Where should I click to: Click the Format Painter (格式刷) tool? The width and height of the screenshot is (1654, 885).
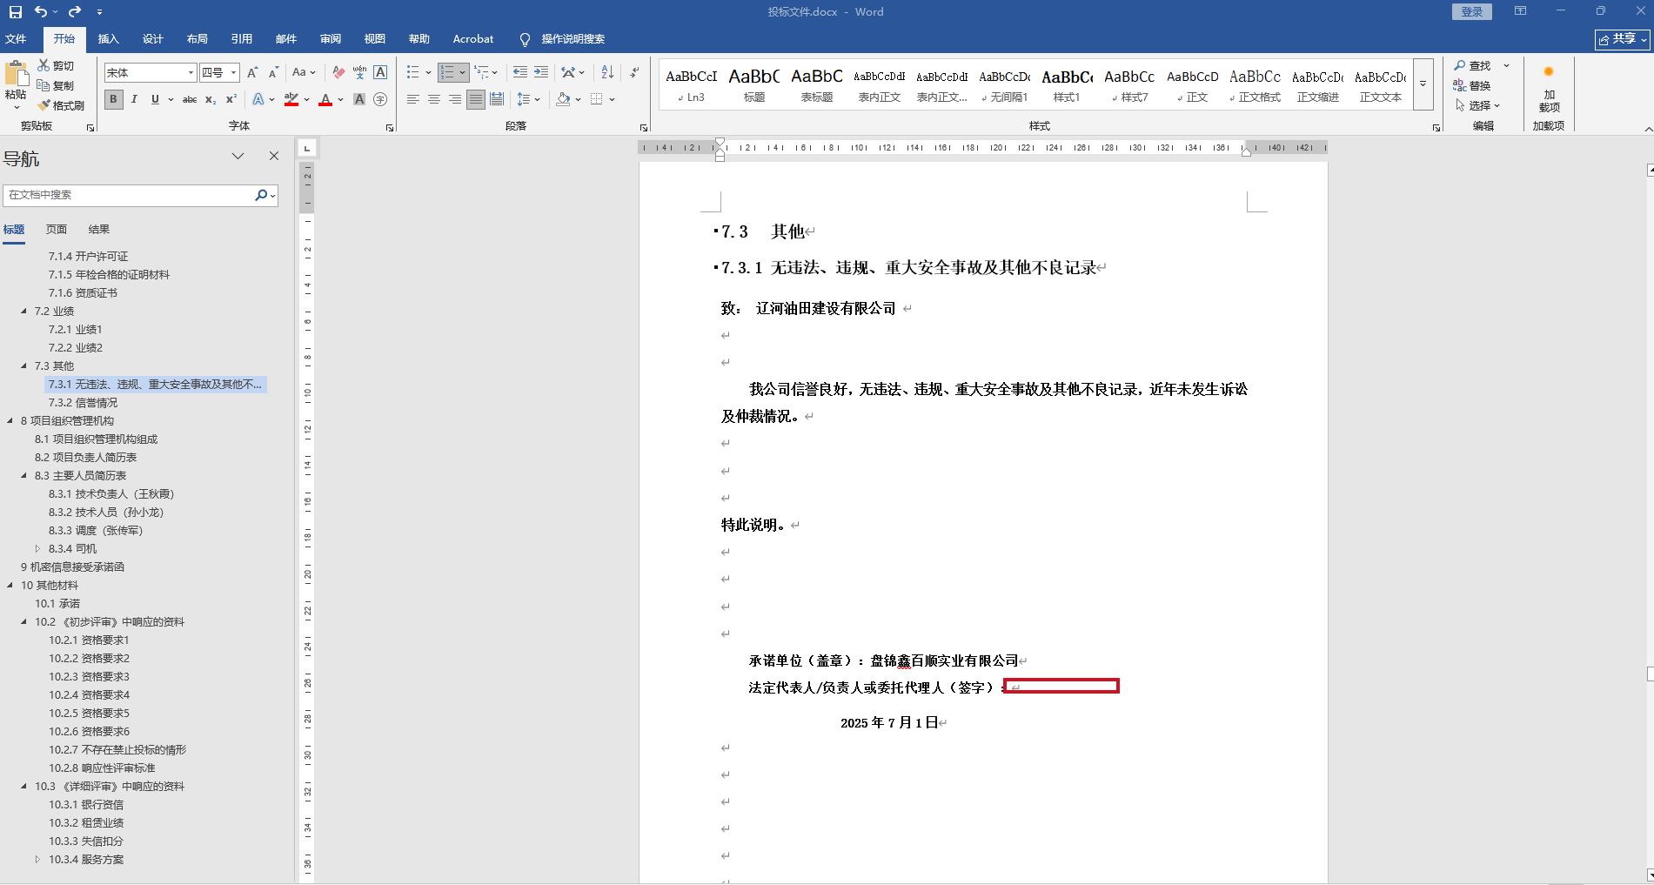click(x=61, y=105)
